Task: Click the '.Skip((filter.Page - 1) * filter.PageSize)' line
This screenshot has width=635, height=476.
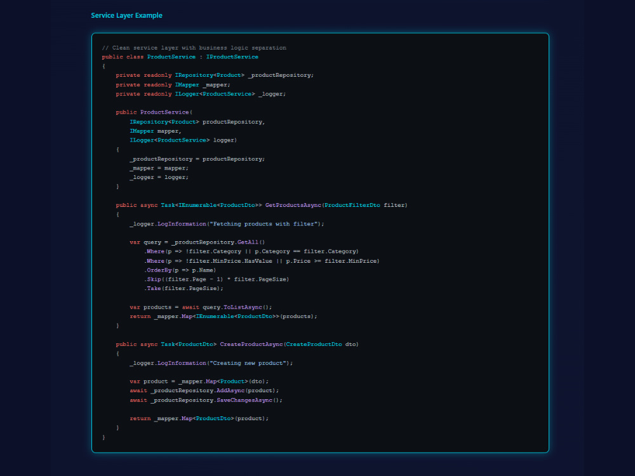Action: [217, 279]
